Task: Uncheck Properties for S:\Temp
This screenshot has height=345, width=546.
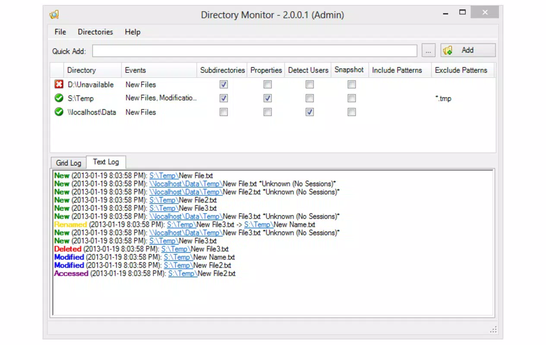Action: 268,98
